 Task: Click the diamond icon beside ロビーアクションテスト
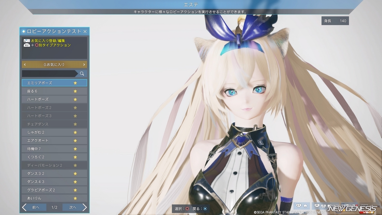(x=24, y=31)
